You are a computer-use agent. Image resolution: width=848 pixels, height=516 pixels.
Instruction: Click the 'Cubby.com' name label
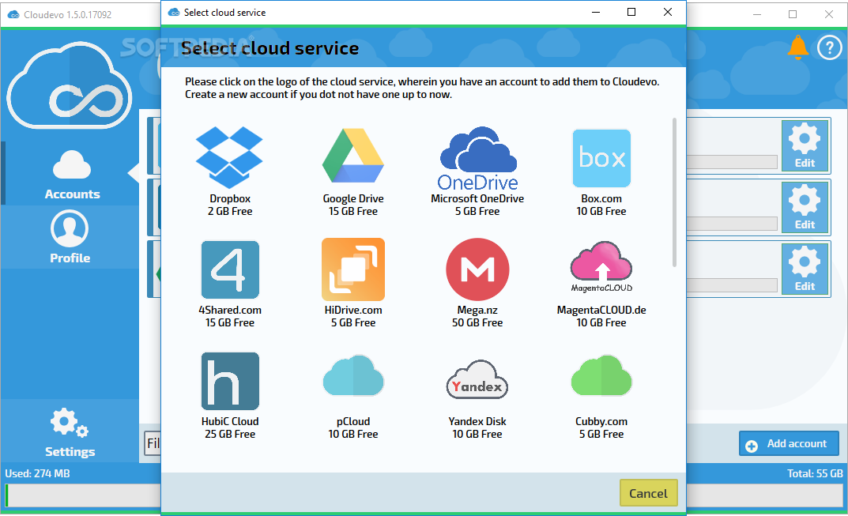(601, 421)
